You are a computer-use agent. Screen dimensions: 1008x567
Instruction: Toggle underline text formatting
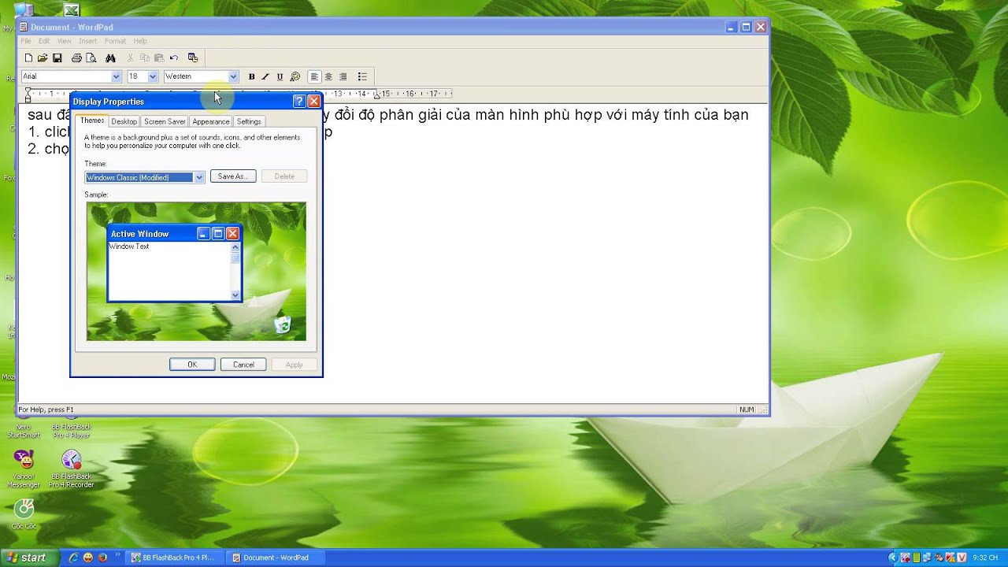pos(280,76)
